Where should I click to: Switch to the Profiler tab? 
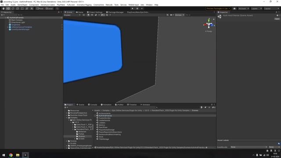click(119, 104)
